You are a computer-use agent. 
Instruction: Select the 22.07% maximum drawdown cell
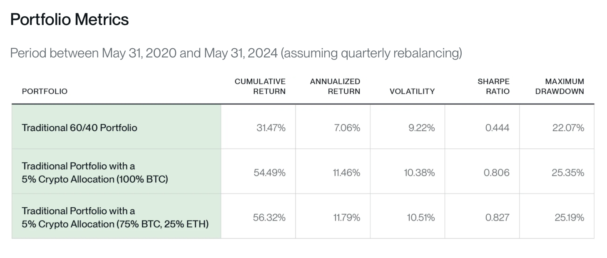pos(568,128)
